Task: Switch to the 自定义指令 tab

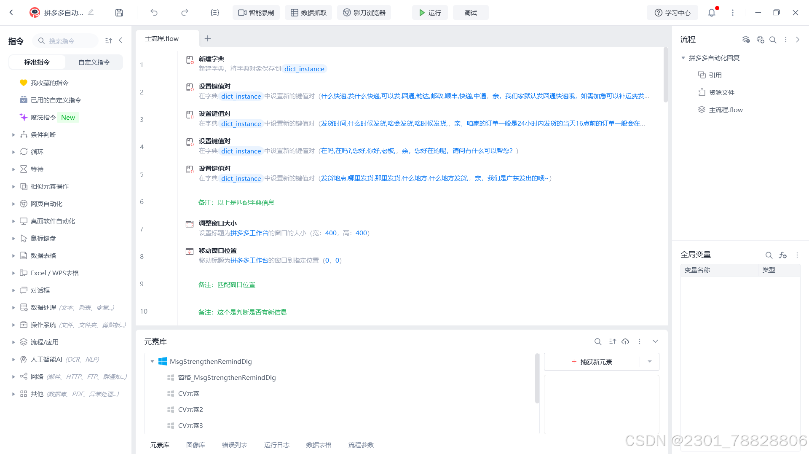Action: tap(94, 62)
